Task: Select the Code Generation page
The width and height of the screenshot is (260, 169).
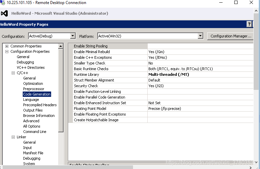Action: 37,94
